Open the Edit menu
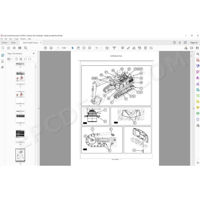The image size is (200, 200). 6,39
